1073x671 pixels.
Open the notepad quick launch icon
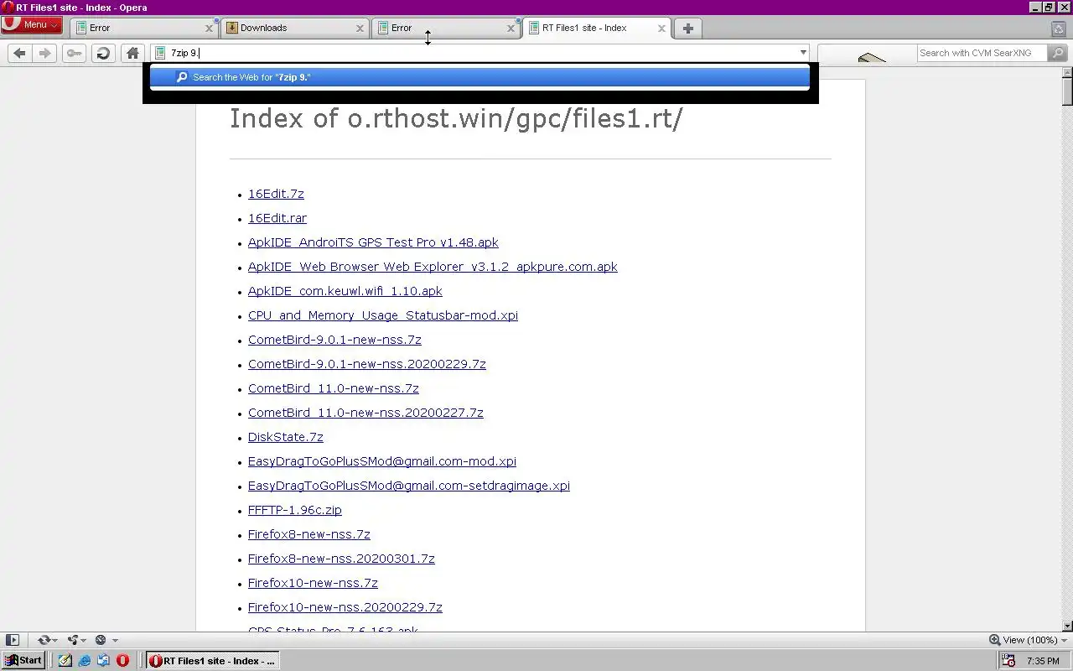tap(65, 661)
